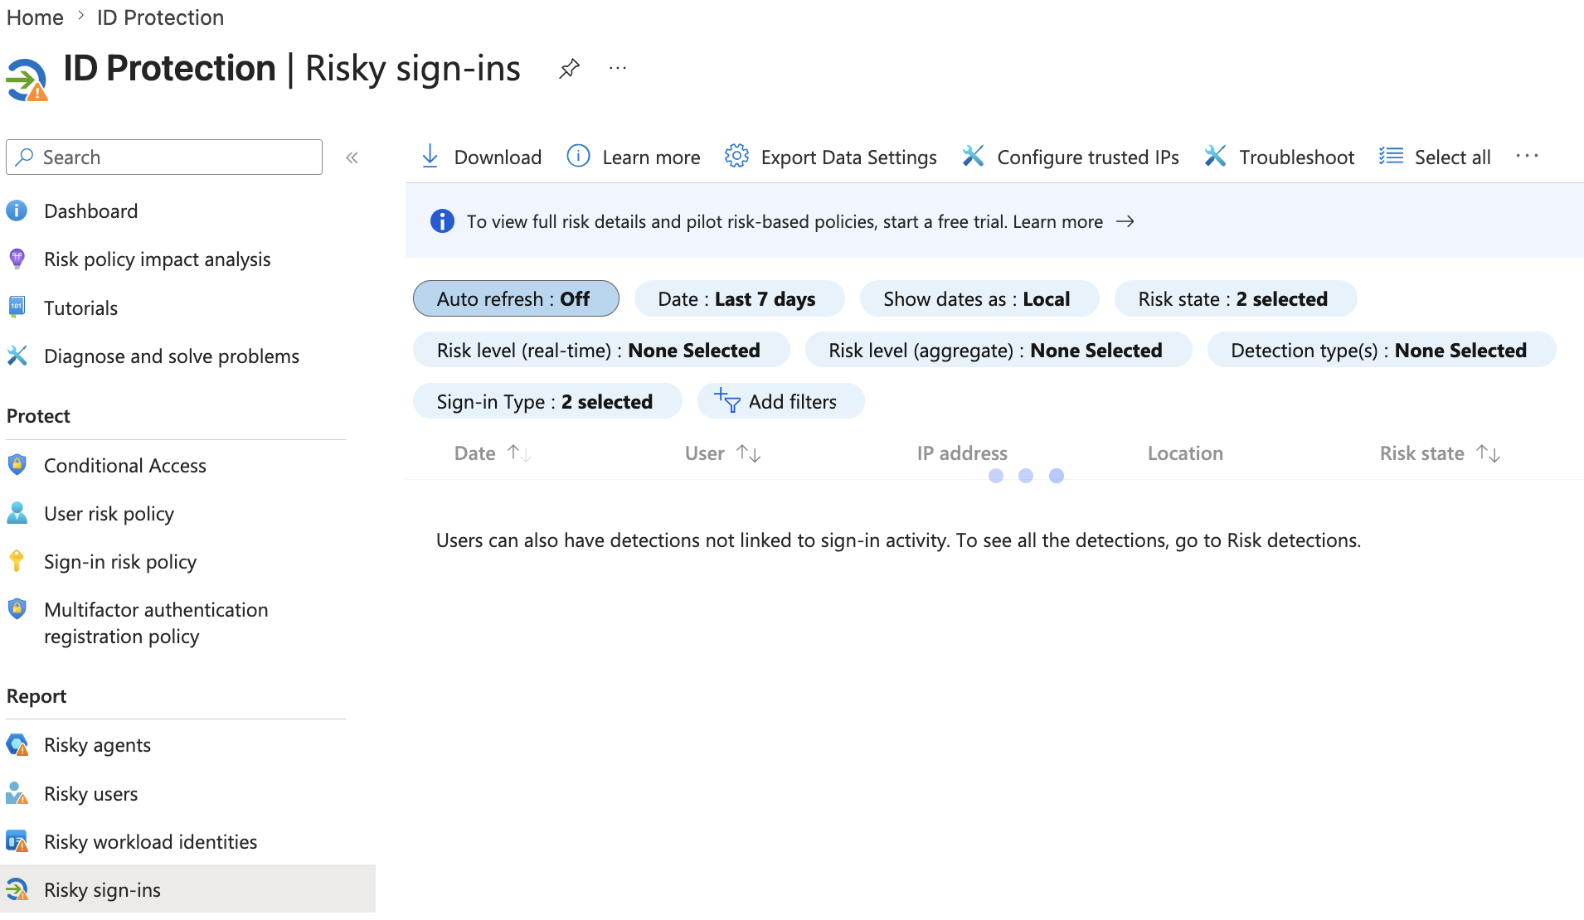
Task: Click the Risky users icon
Action: (x=17, y=793)
